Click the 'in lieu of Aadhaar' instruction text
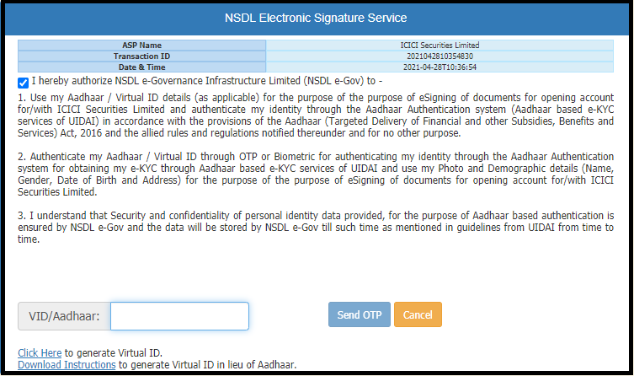634x376 pixels. pos(207,365)
